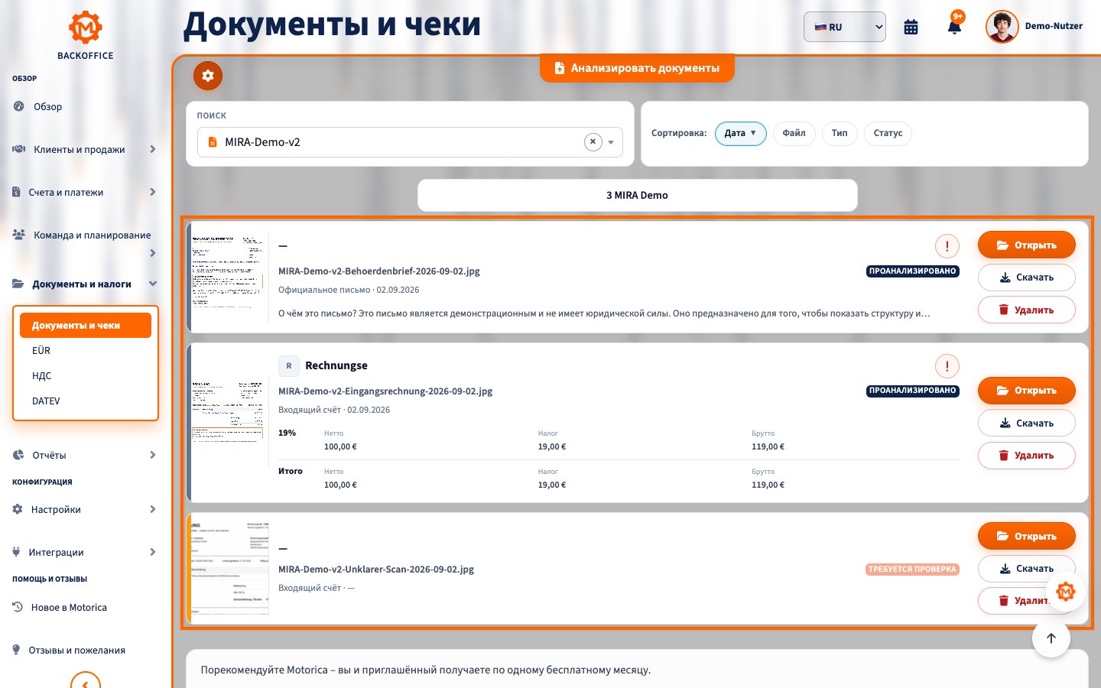
Task: Open the RU language selector
Action: pos(844,27)
